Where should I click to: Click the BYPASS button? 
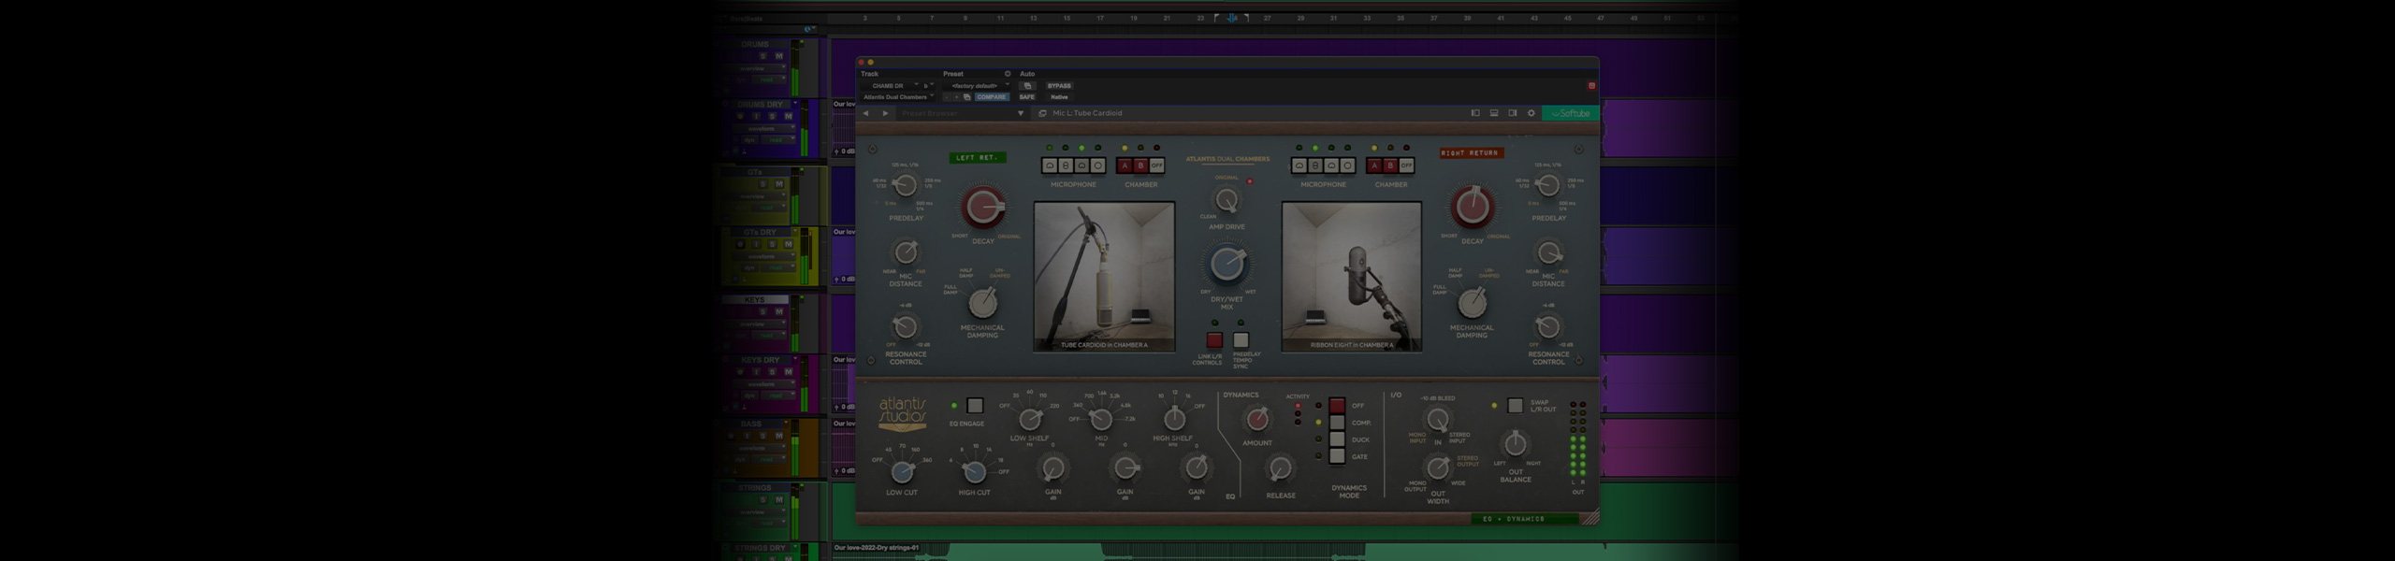pyautogui.click(x=1059, y=86)
